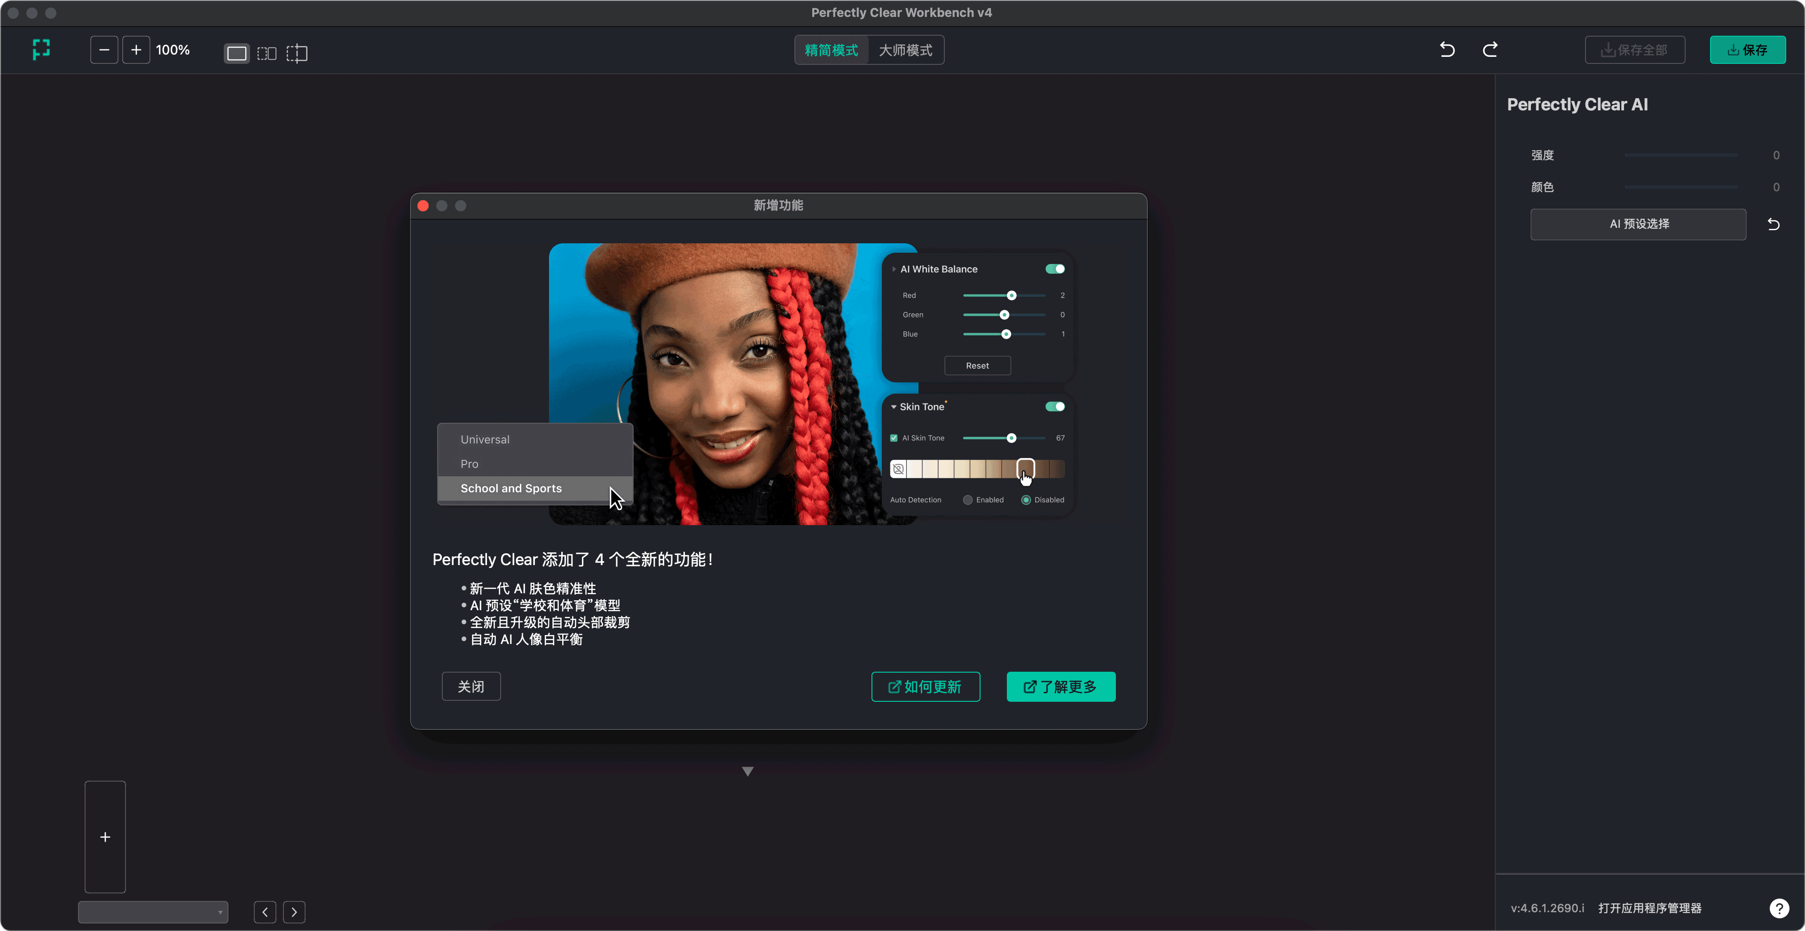Uncheck the AI Skin Tone checkbox

[x=894, y=438]
